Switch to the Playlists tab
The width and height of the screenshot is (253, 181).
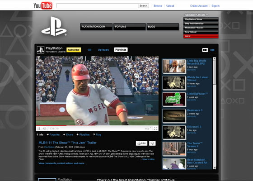(x=121, y=50)
